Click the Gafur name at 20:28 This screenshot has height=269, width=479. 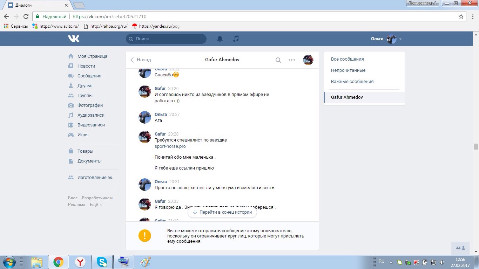point(160,134)
